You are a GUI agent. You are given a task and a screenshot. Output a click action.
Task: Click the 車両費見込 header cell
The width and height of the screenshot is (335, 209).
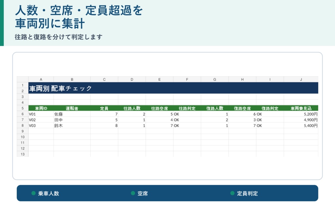point(301,108)
